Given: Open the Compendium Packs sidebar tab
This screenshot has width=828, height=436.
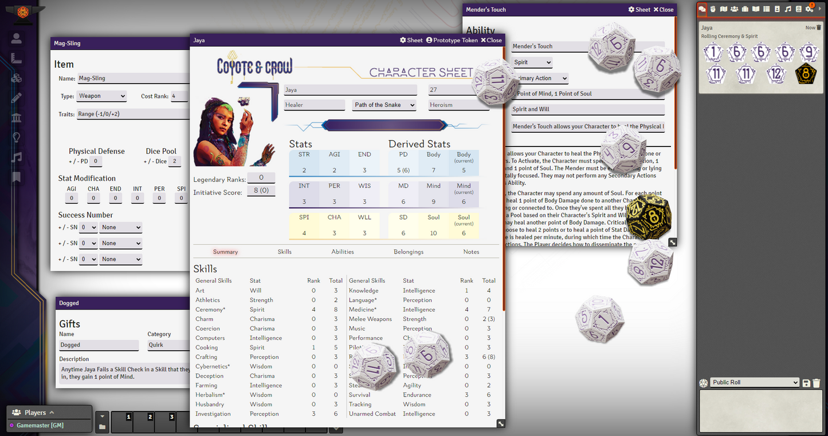Looking at the screenshot, I should (798, 9).
